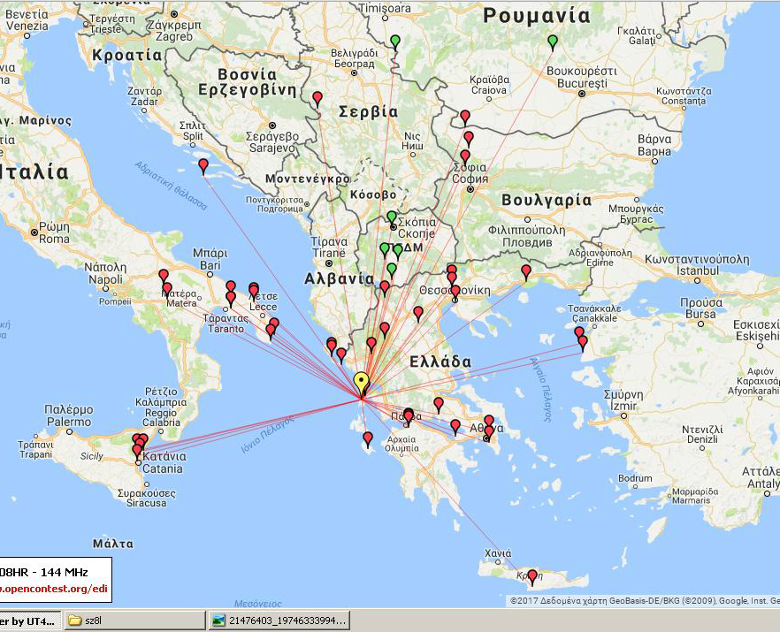Click the red marker on Adriatic island near Split

pyautogui.click(x=203, y=166)
